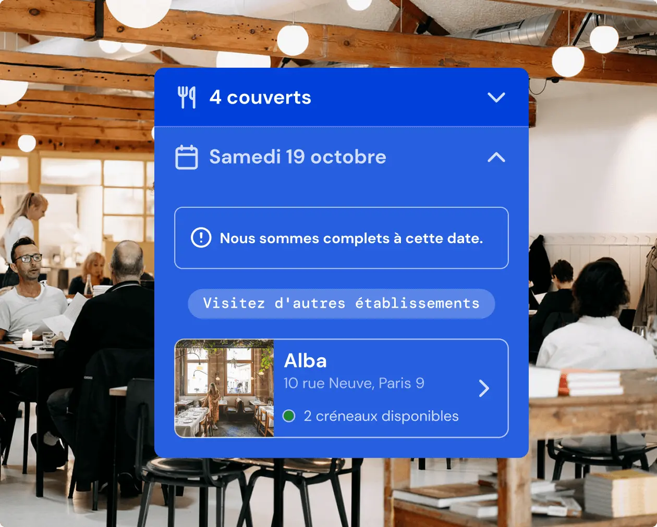Expand the 4 couverts dropdown chevron
This screenshot has width=657, height=527.
point(496,97)
